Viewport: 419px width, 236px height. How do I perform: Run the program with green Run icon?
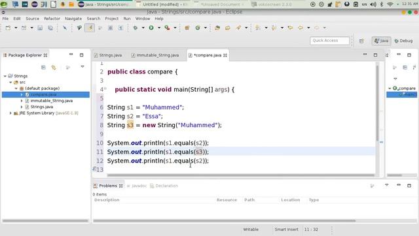point(151,28)
